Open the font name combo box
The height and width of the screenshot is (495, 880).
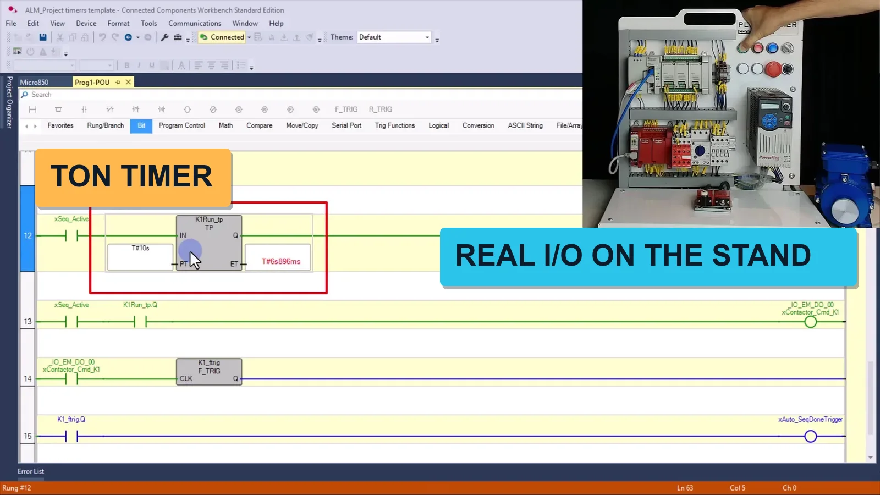(x=44, y=65)
